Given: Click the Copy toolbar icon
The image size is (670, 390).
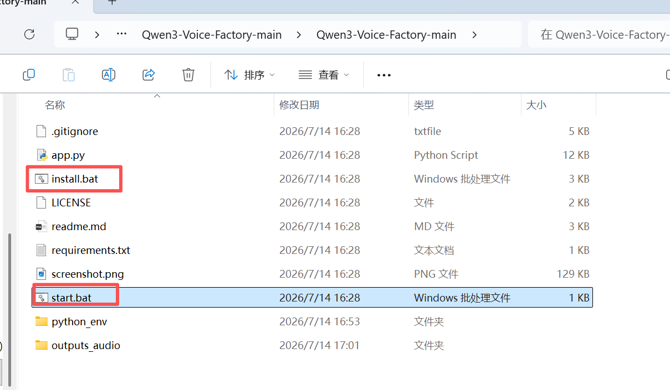Looking at the screenshot, I should click(29, 75).
